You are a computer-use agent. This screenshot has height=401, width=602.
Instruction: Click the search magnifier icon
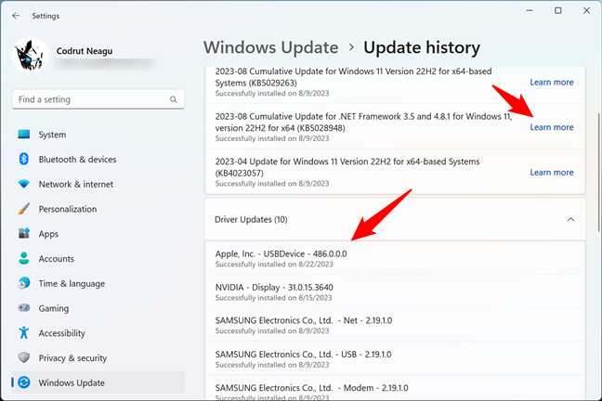pyautogui.click(x=174, y=99)
